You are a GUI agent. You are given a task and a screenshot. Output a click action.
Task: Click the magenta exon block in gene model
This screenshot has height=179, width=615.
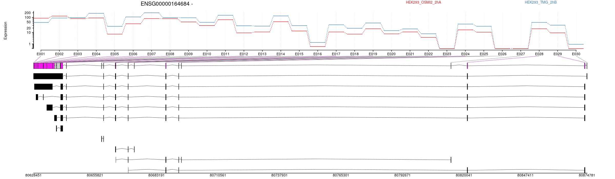click(45, 66)
